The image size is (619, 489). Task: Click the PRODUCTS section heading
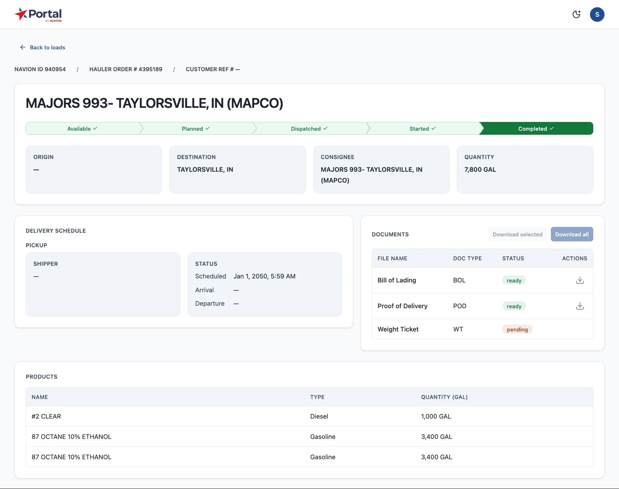pyautogui.click(x=42, y=377)
